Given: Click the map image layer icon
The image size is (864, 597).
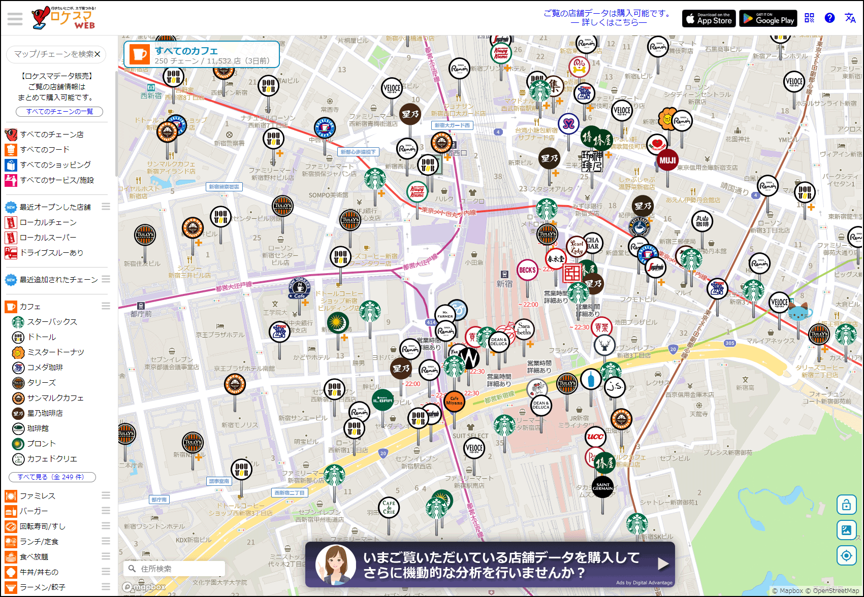Looking at the screenshot, I should coord(846,530).
